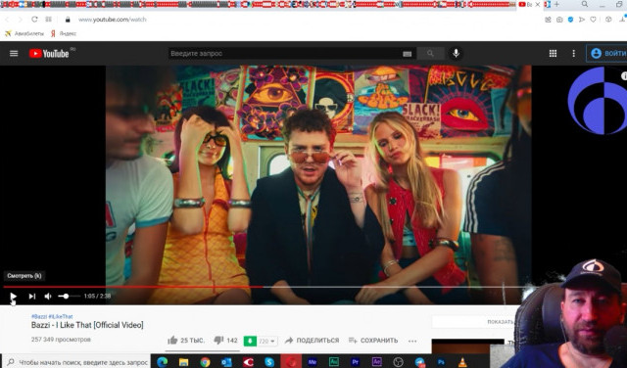Image resolution: width=627 pixels, height=368 pixels.
Task: Click ПОДЕЛИТЬСЯ to share the video
Action: pos(312,341)
